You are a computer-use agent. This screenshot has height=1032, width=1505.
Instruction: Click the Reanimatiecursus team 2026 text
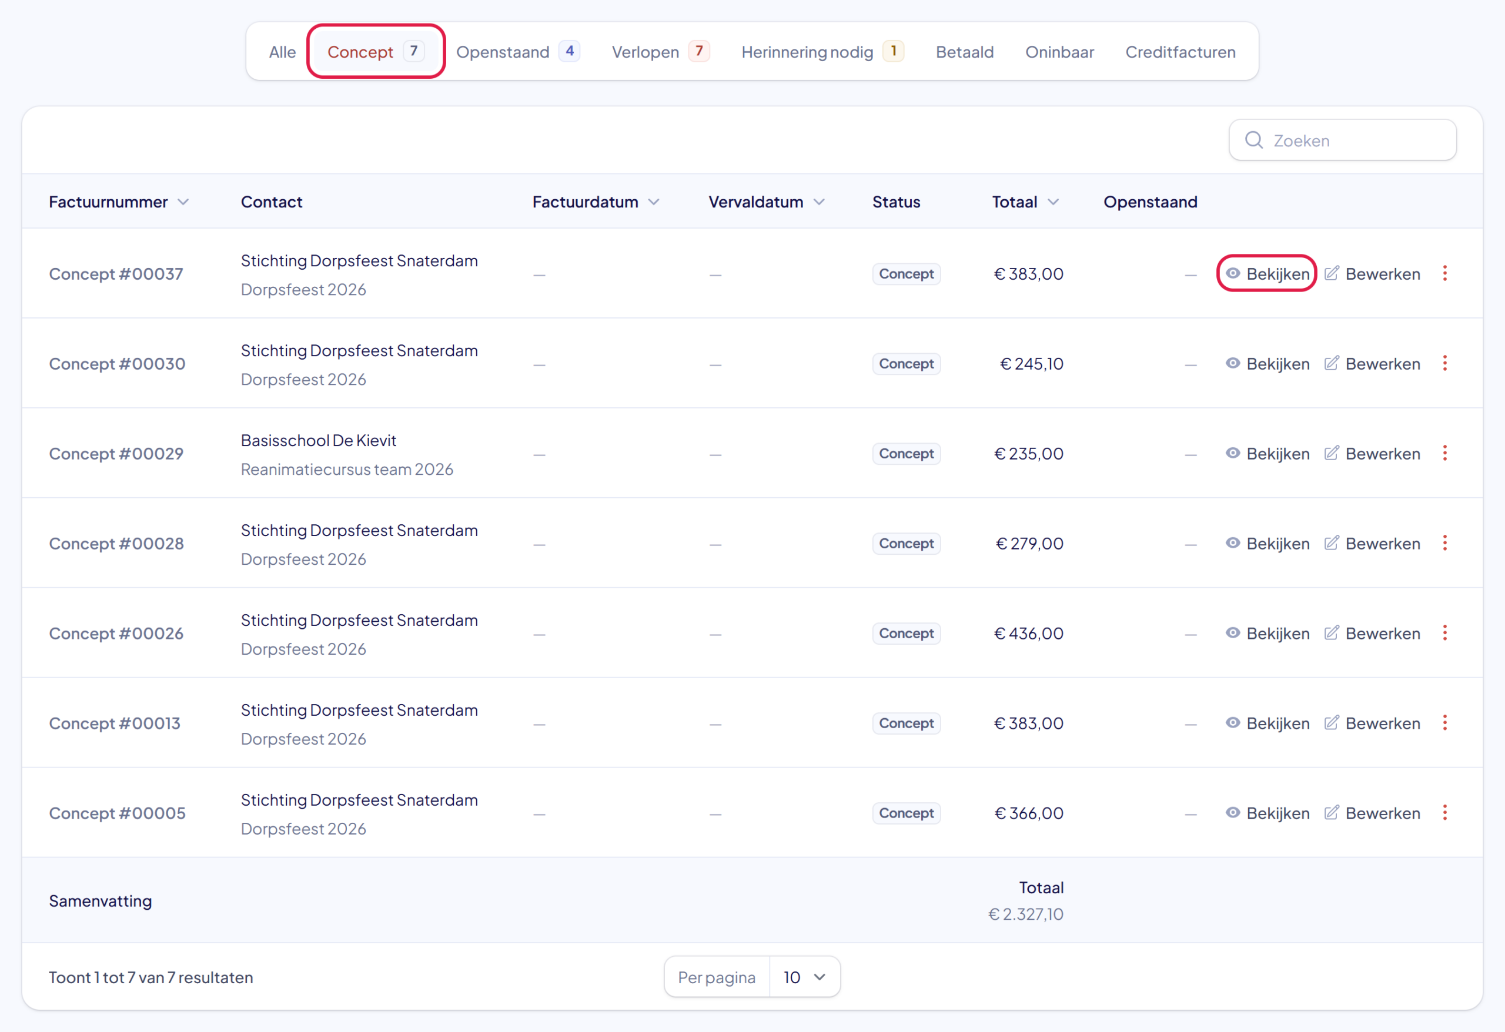[347, 470]
